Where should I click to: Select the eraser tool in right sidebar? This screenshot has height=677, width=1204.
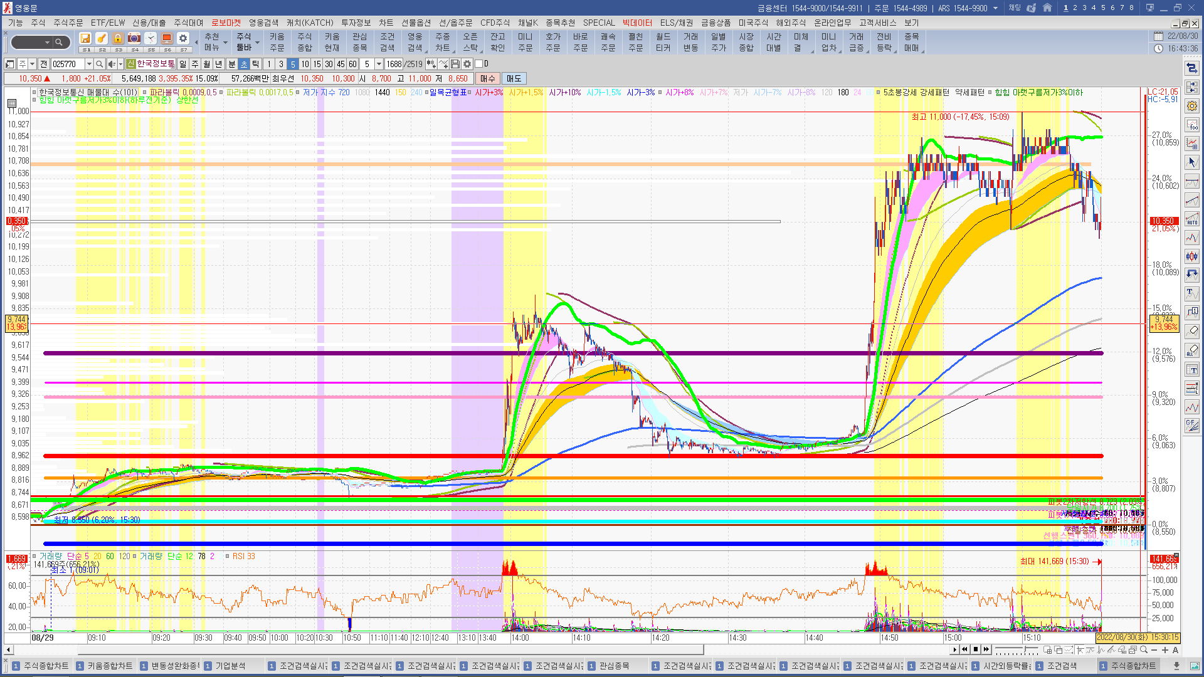click(x=1192, y=331)
